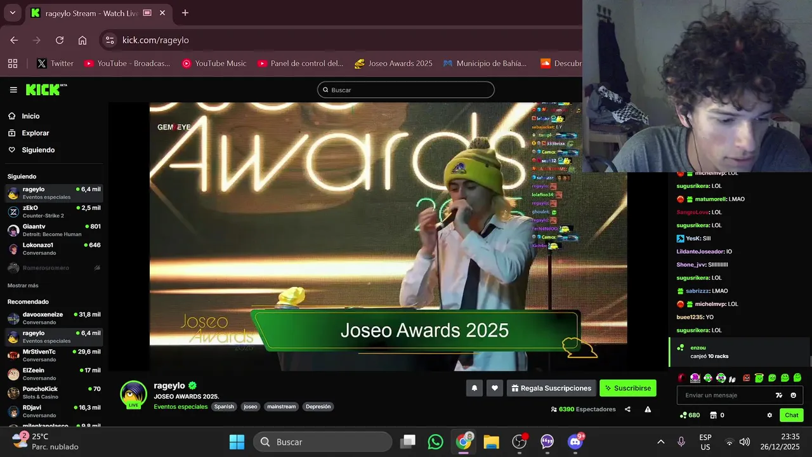The image size is (812, 457).
Task: Open Giaantv channel in Siguiendo list
Action: (x=54, y=230)
